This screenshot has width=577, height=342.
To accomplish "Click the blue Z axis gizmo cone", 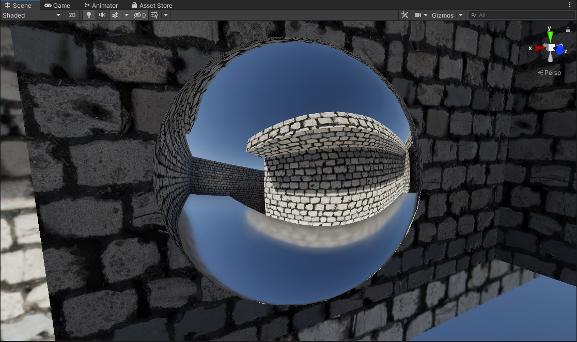I will 560,50.
